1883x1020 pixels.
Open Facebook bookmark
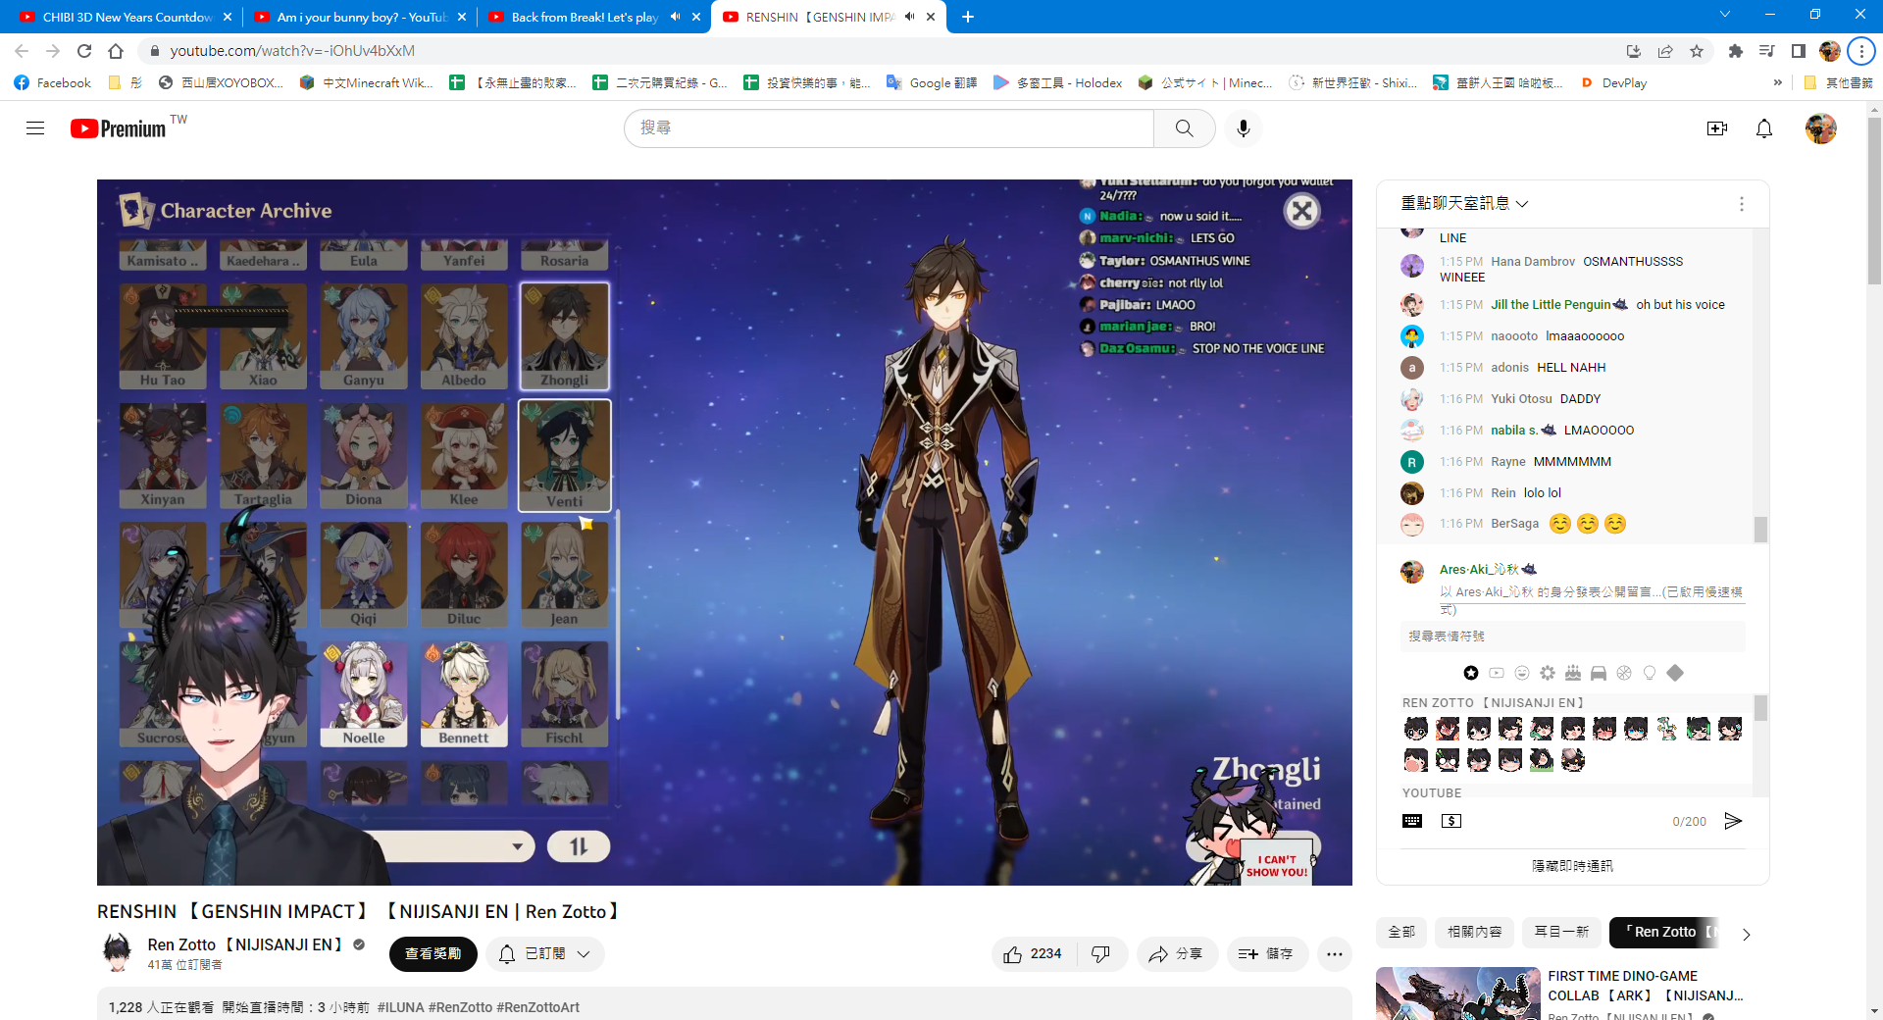[x=53, y=83]
